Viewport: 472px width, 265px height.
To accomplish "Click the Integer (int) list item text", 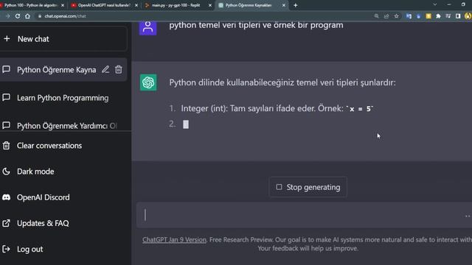I will (277, 108).
